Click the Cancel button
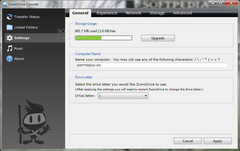Image resolution: width=240 pixels, height=151 pixels. [x=187, y=141]
